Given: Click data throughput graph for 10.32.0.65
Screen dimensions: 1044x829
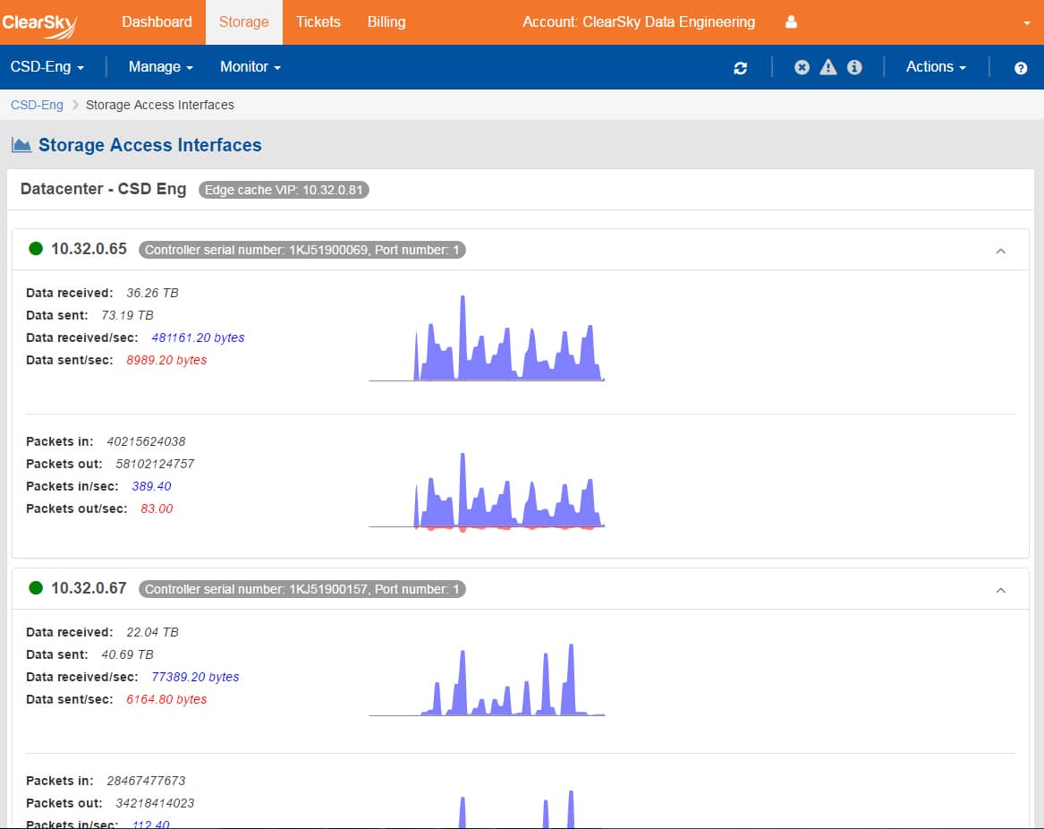Looking at the screenshot, I should coord(487,338).
